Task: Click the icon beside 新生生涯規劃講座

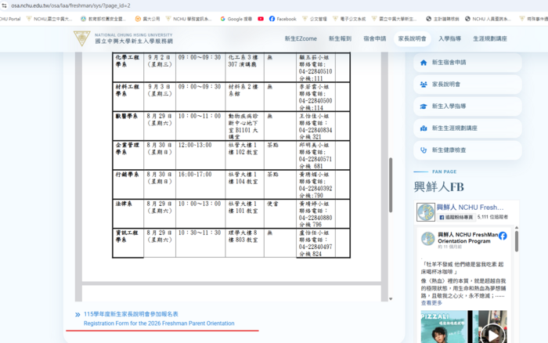Action: click(424, 128)
